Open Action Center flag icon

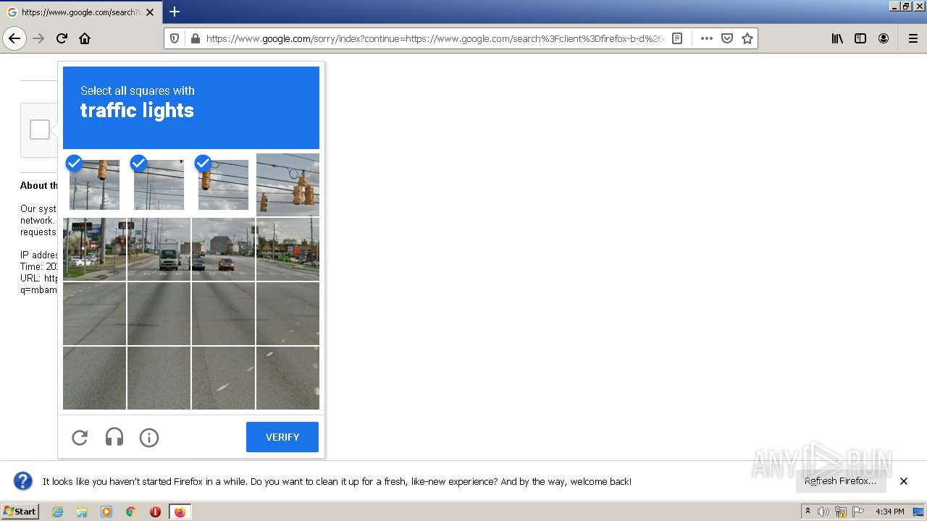pos(858,512)
